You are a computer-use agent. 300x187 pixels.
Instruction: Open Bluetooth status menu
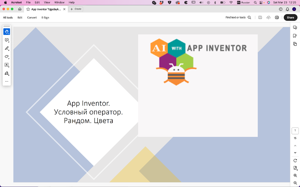pos(215,2)
